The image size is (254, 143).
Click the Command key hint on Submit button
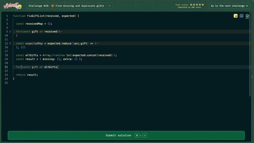click(x=137, y=135)
